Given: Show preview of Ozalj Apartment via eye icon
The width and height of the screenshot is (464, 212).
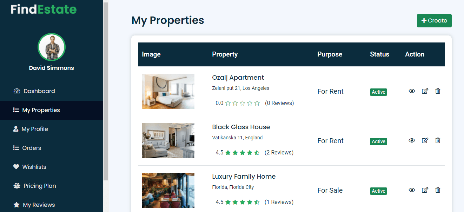Looking at the screenshot, I should pyautogui.click(x=412, y=91).
